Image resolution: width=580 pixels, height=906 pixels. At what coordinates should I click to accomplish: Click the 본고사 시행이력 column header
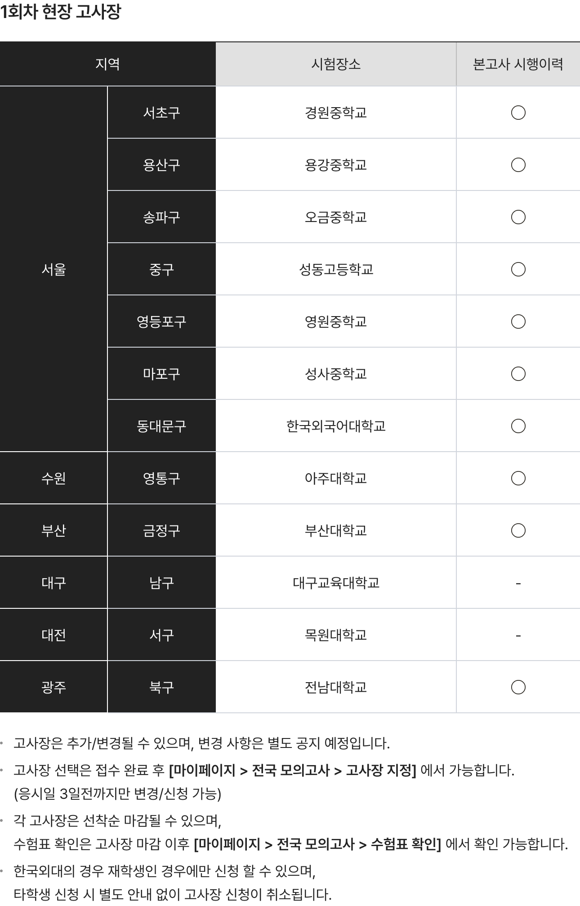point(518,64)
